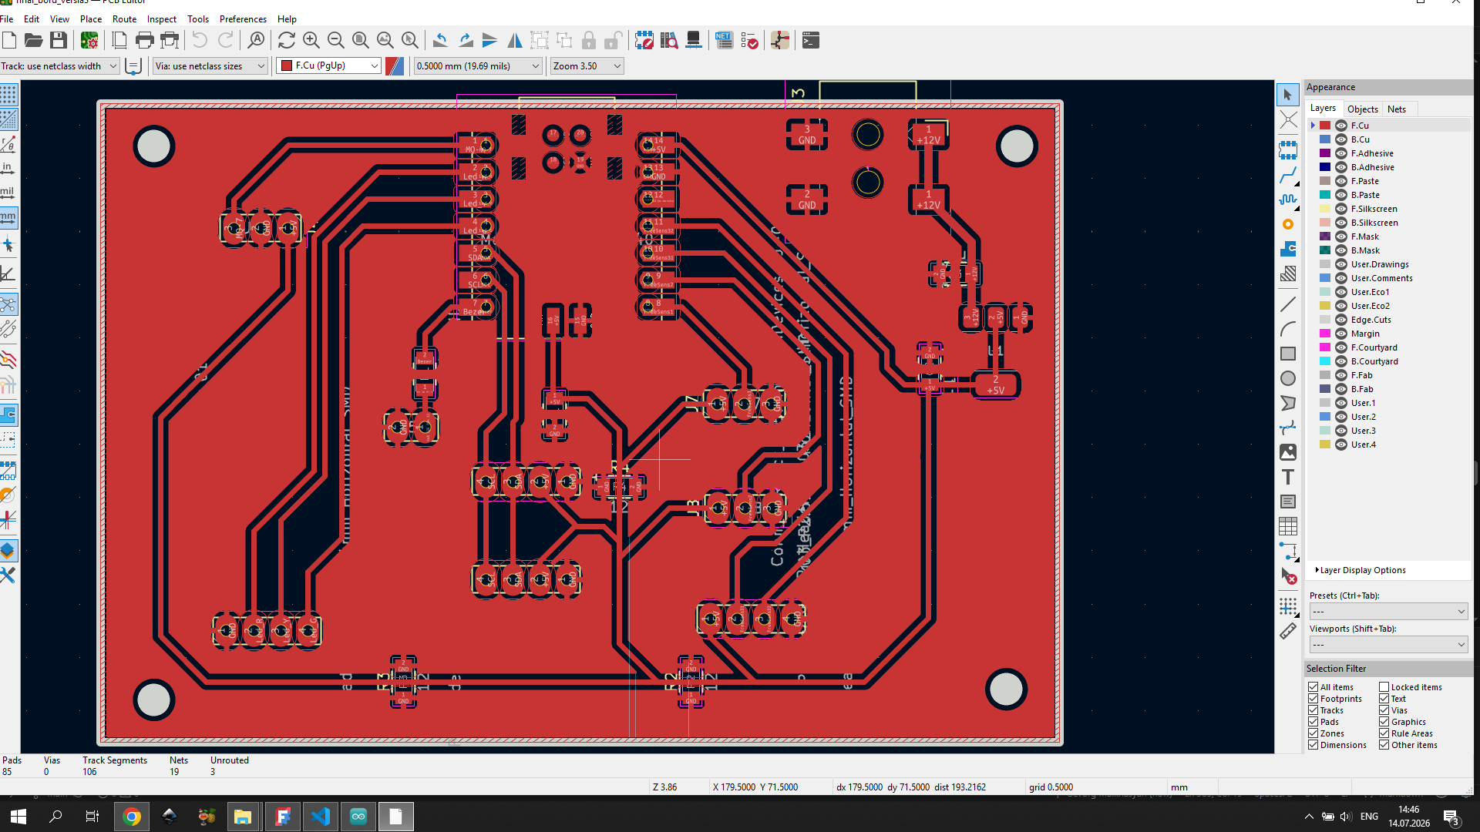Hide the F.Silkscreen layer
The image size is (1480, 832).
(x=1341, y=209)
